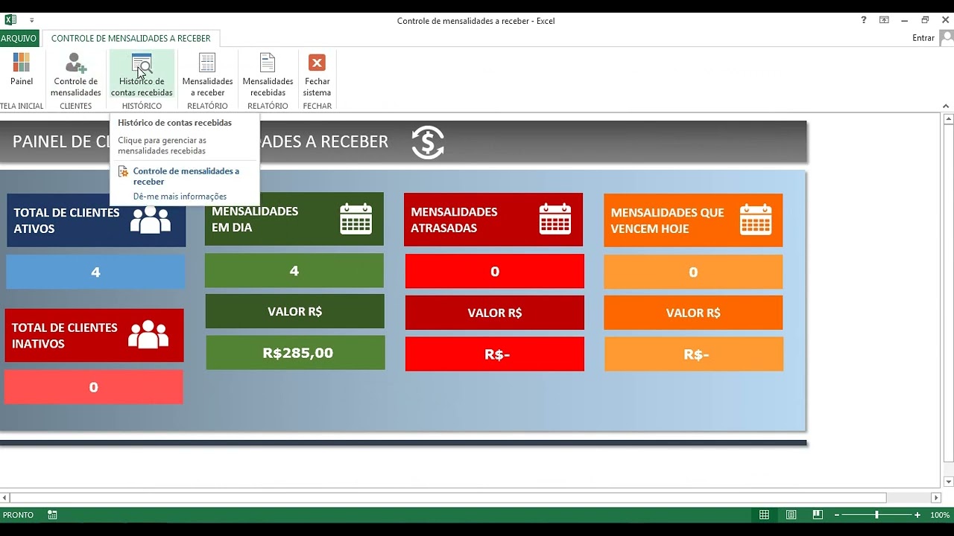Click calendar icon on Mensalidades em dia

point(356,219)
